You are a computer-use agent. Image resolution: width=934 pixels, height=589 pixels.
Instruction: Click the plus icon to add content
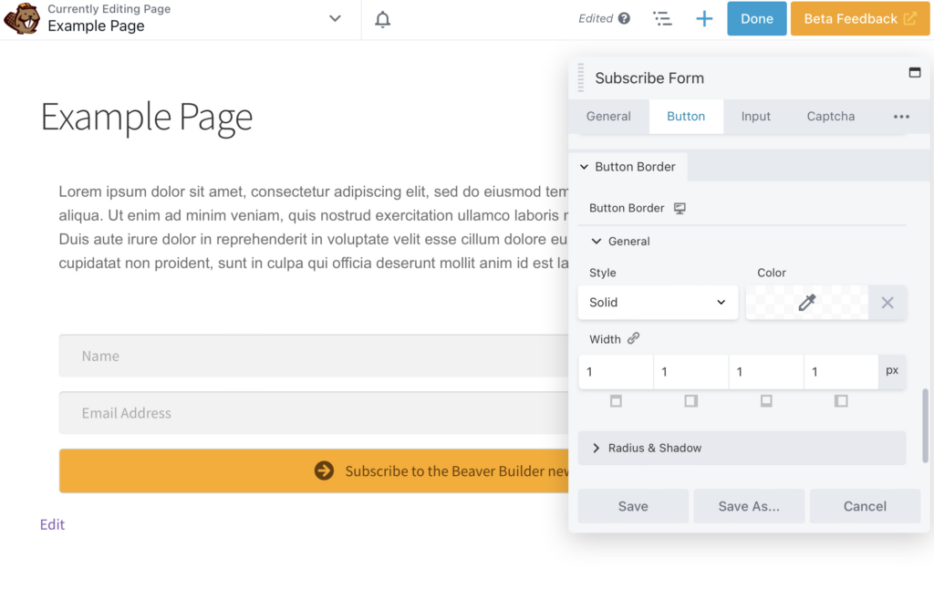click(703, 18)
